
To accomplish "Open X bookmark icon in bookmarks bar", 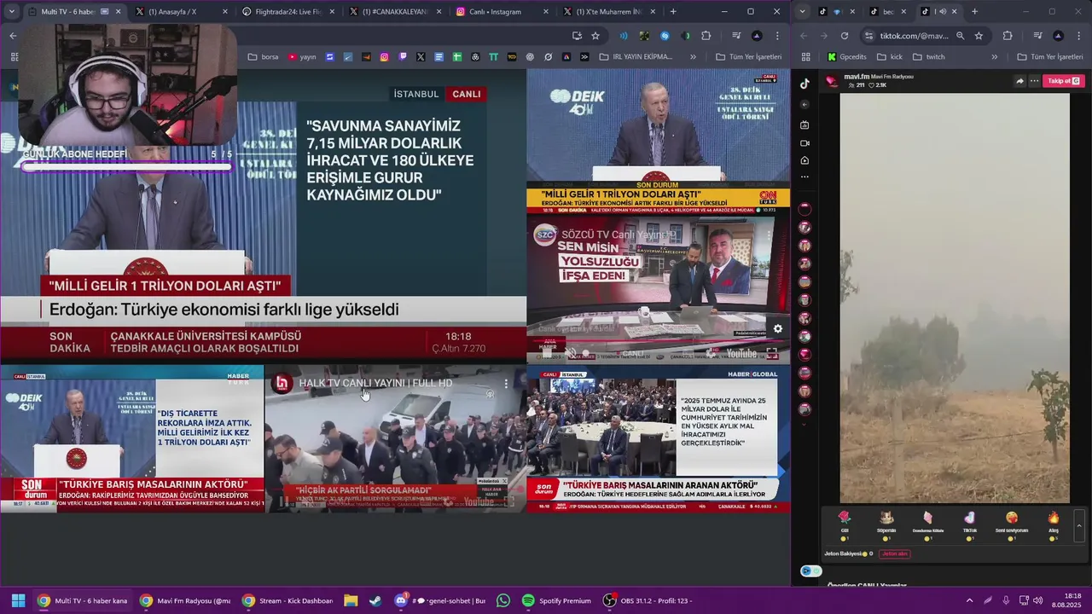I will [421, 57].
